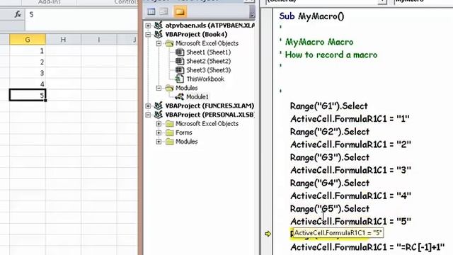453x255 pixels.
Task: Click code line Range("G1").Select
Action: click(x=328, y=106)
